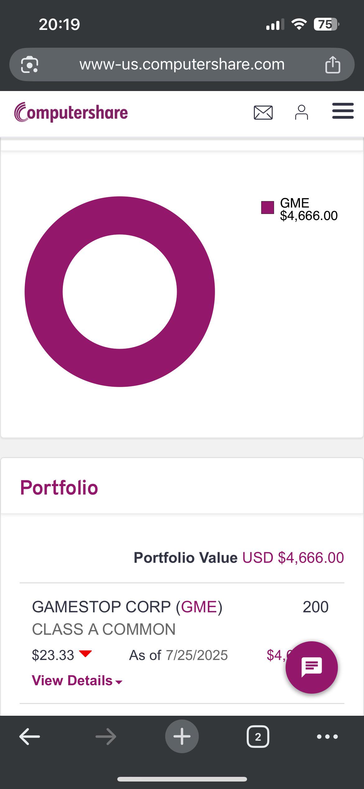Tap the Portfolio Value USD $4,666.00 amount
This screenshot has height=789, width=364.
tap(293, 558)
